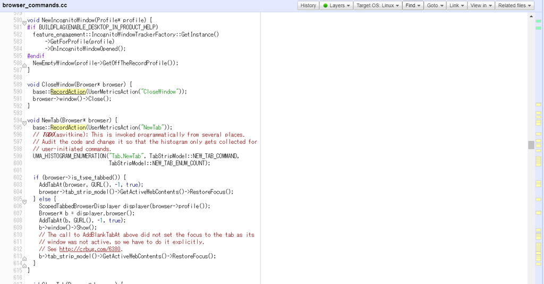Click UMA_HISTOGRAM_ENUMERATION macro name
544x284 pixels.
[70, 156]
